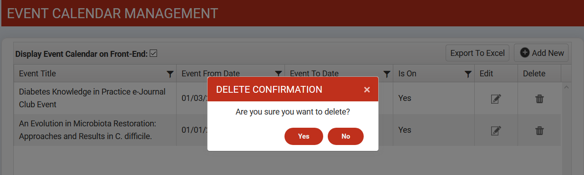Image resolution: width=584 pixels, height=175 pixels.
Task: Delete the Microbiota Restoration event via trash icon
Action: tap(539, 130)
